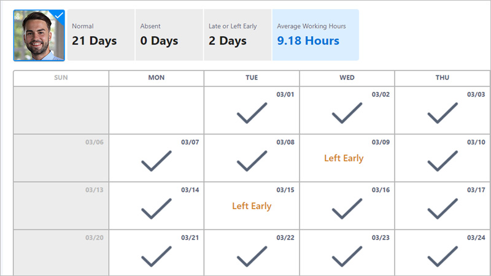This screenshot has height=276, width=491.
Task: Open the Left Early entry on 03/15
Action: 252,206
